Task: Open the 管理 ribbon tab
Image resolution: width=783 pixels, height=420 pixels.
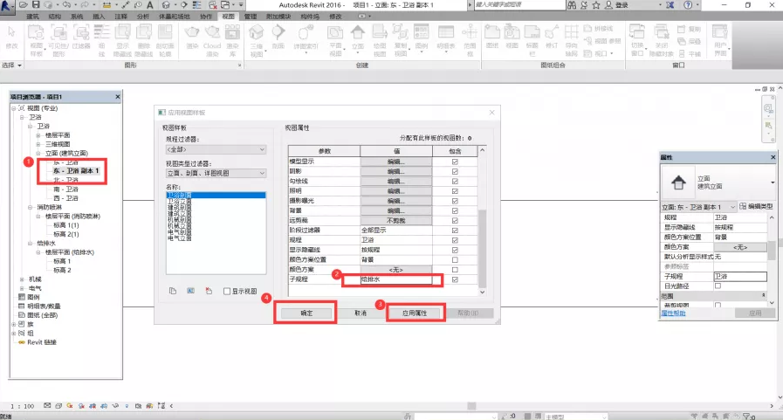Action: click(251, 17)
